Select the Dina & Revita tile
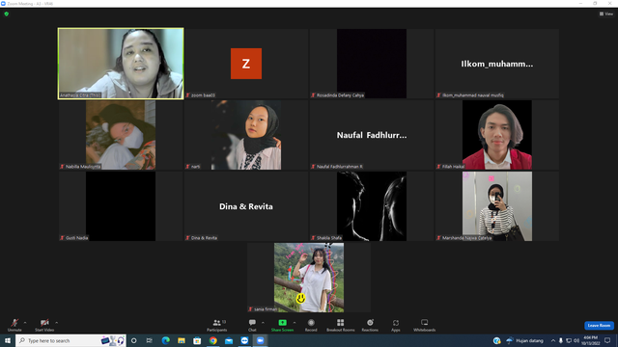This screenshot has width=618, height=347. point(246,206)
